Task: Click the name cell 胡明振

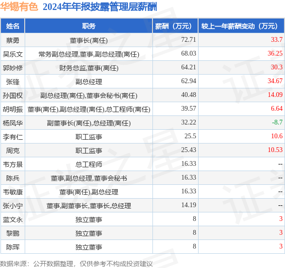Action: [12, 109]
